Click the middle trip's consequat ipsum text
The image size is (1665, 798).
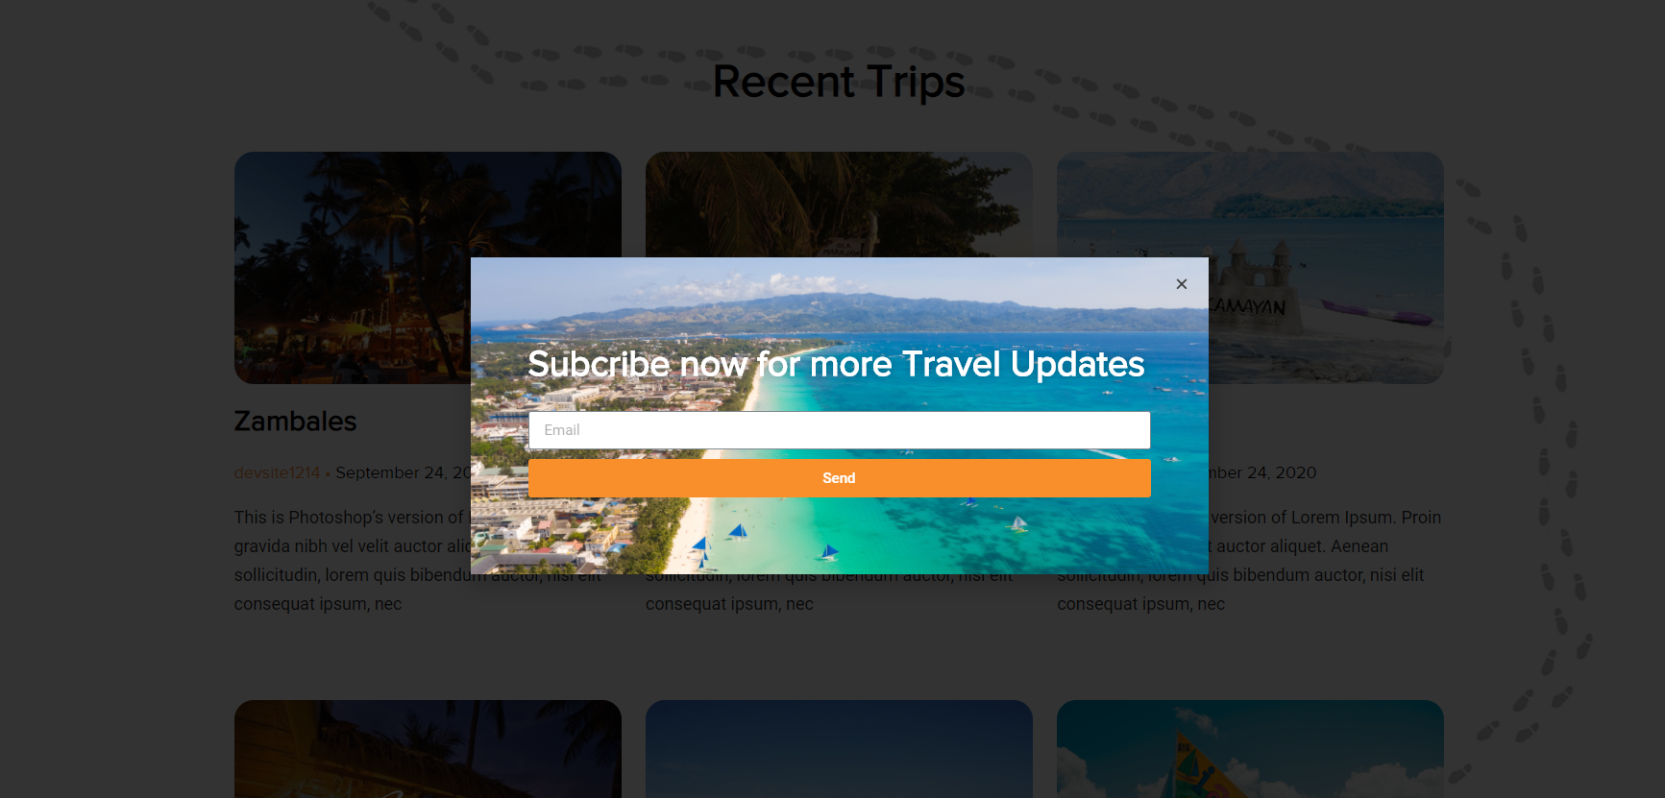(x=729, y=604)
